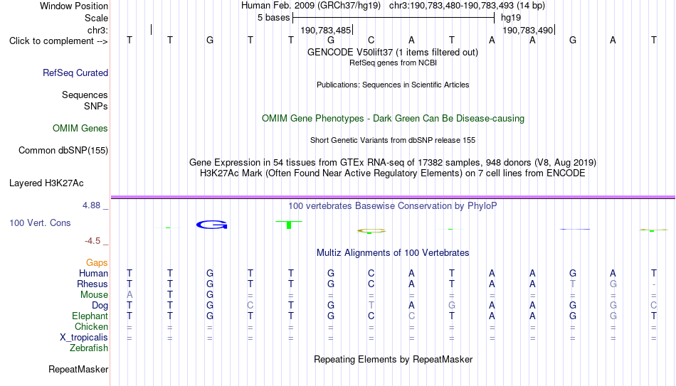This screenshot has width=676, height=386.
Task: Click the Scale label
Action: [96, 18]
